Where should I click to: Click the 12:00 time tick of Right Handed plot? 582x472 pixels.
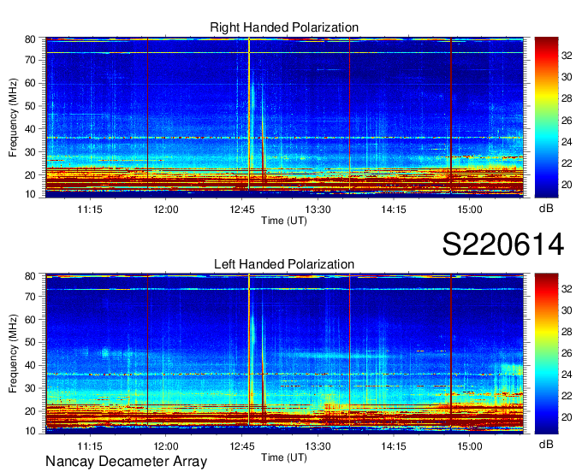166,209
